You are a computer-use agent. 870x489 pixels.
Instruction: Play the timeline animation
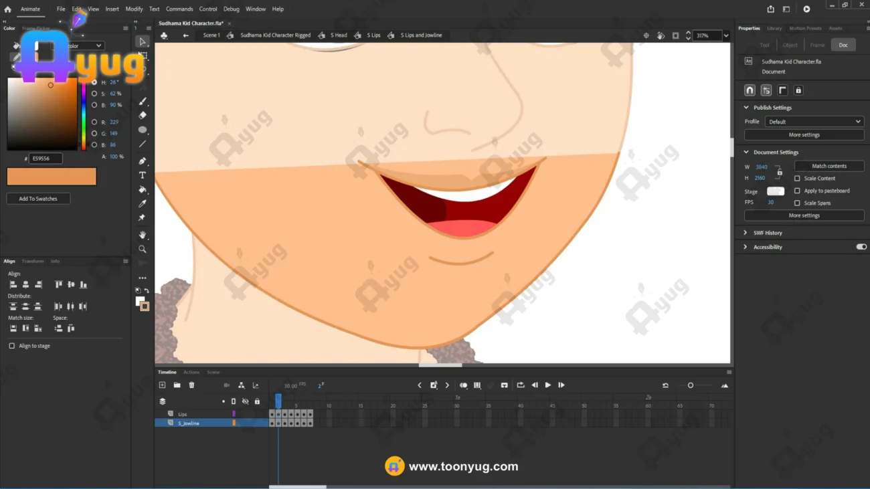point(547,385)
